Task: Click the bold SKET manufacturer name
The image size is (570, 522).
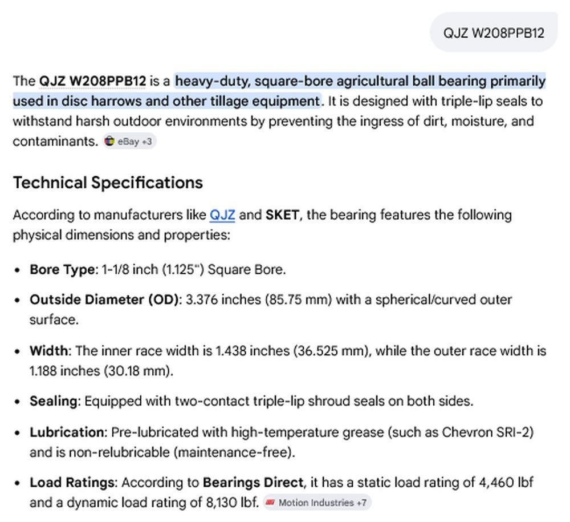Action: coord(282,215)
